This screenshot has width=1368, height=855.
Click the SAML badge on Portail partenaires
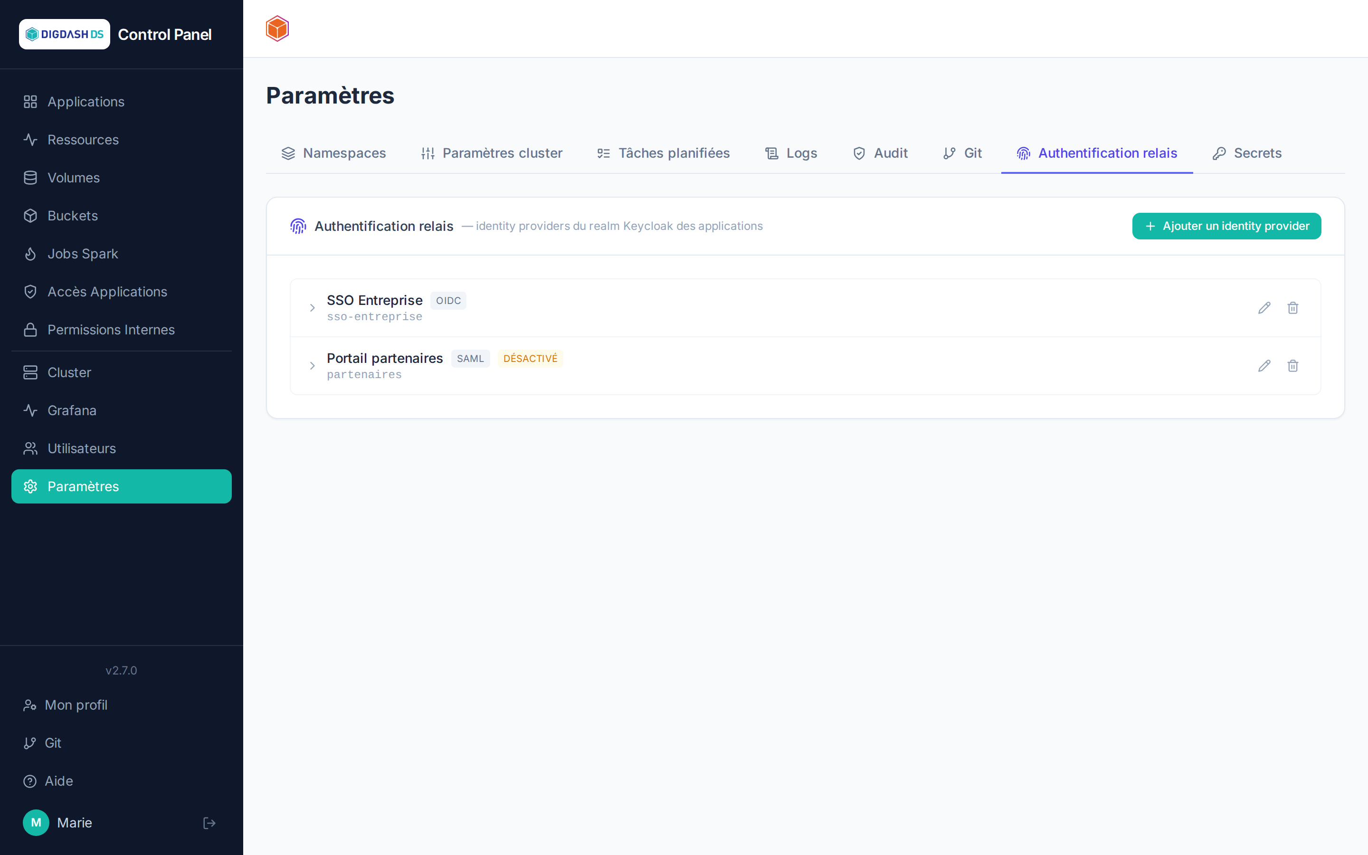click(x=470, y=359)
